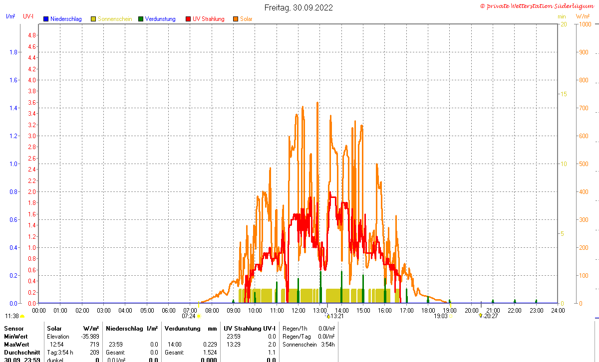Click the moonset marker at 20:27
This screenshot has height=362, width=599.
coord(481,316)
